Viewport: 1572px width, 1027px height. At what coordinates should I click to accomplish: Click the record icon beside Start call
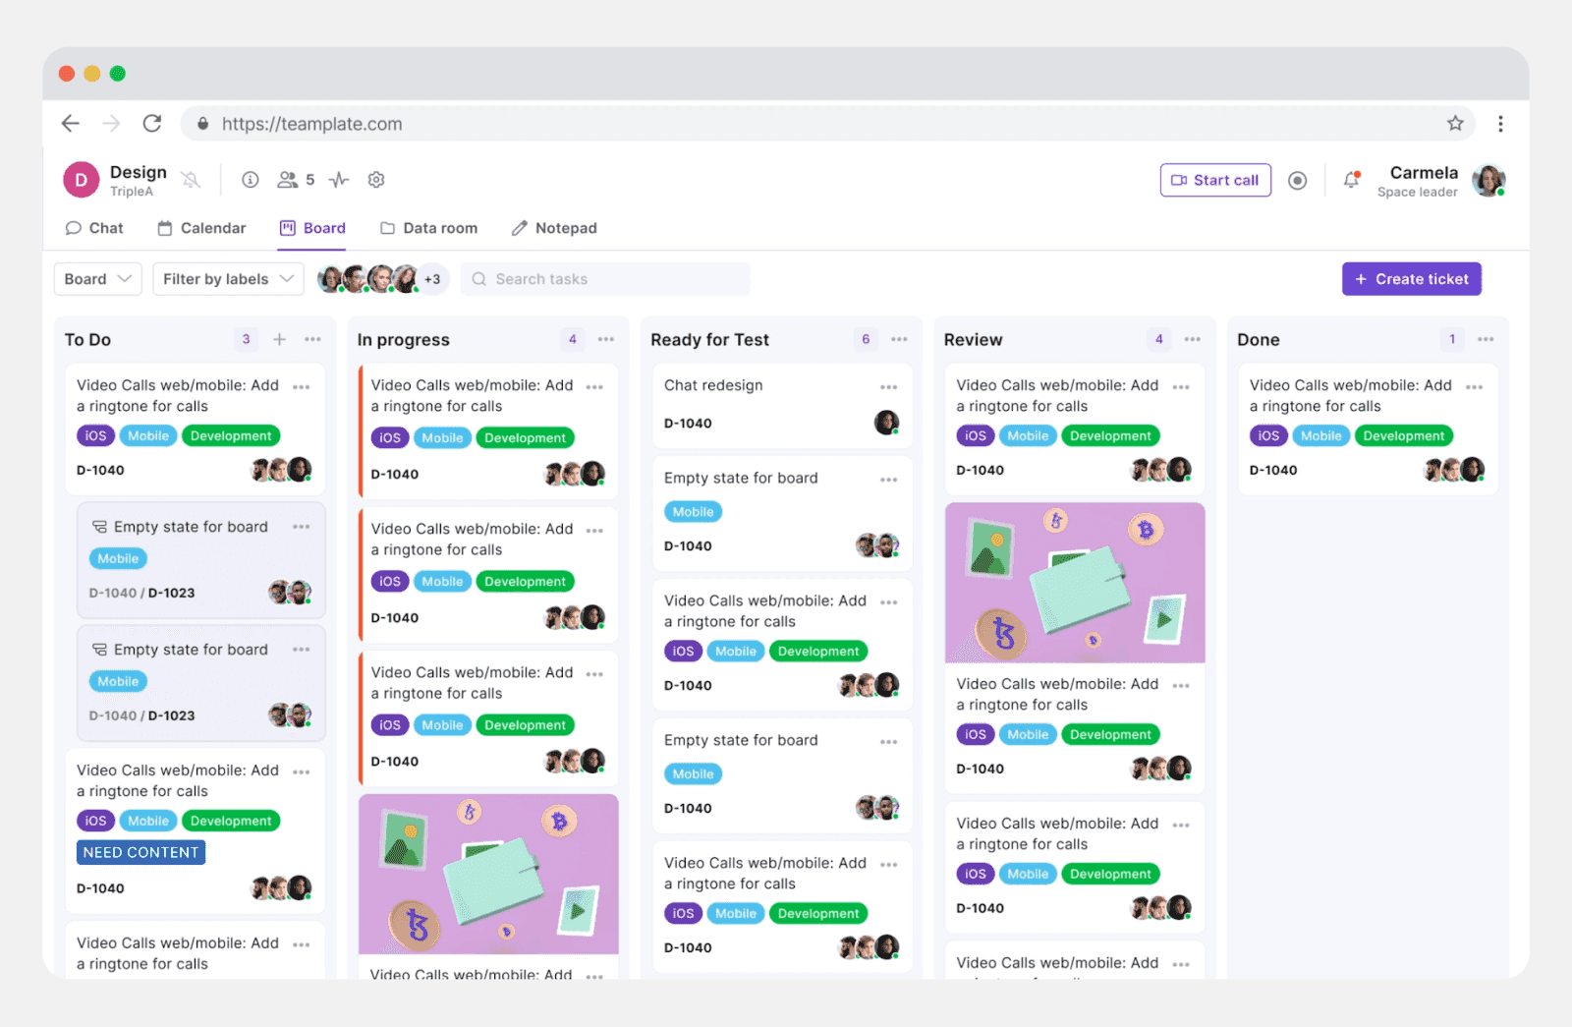coord(1298,180)
